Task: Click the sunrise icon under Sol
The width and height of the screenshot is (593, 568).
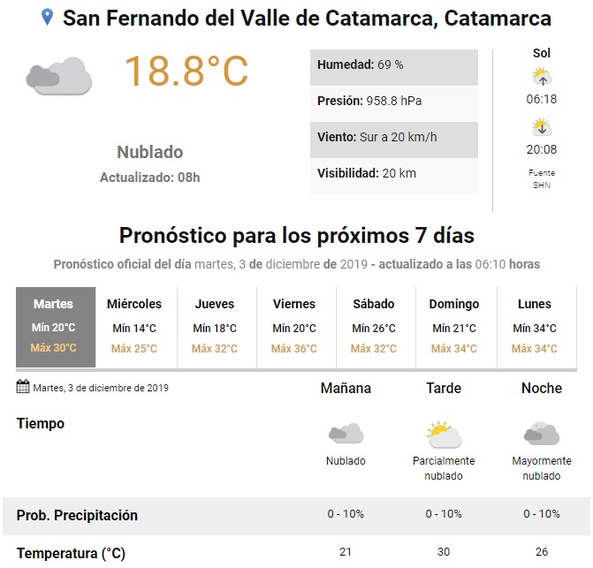Action: [542, 76]
